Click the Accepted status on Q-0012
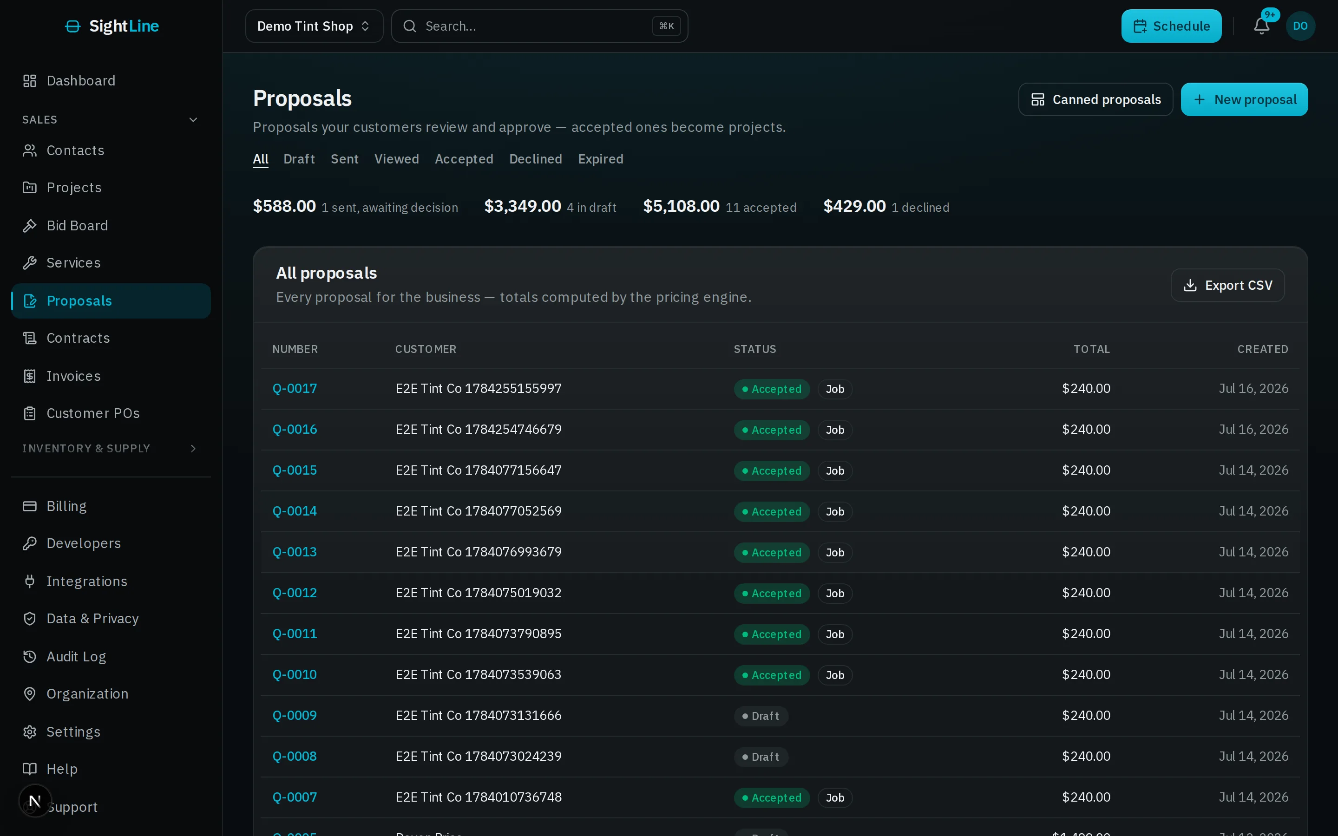1338x836 pixels. pos(772,593)
